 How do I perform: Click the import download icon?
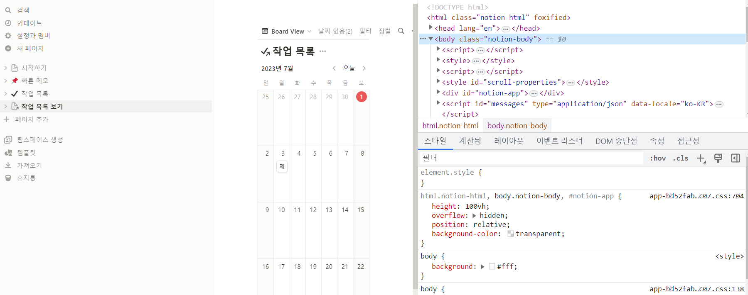(8, 165)
